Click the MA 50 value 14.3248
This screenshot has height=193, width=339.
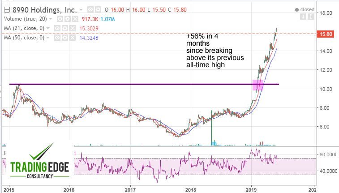point(89,38)
